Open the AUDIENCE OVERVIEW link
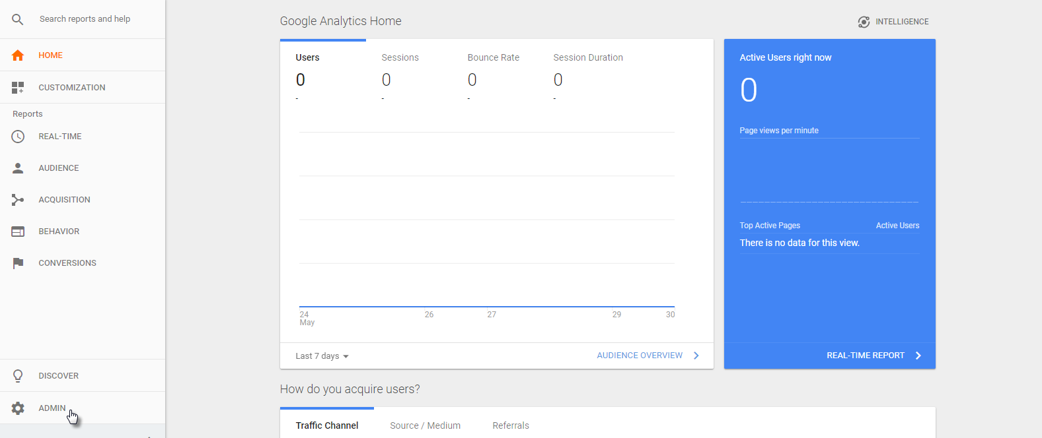 pyautogui.click(x=640, y=356)
